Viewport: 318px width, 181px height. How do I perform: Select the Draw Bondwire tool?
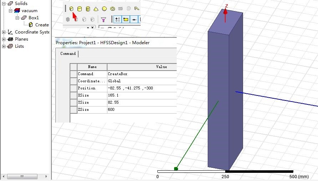[x=137, y=9]
